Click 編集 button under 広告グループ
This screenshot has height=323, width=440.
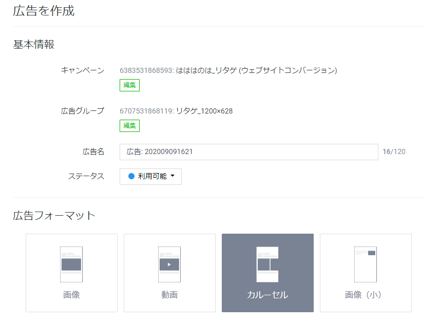(130, 126)
